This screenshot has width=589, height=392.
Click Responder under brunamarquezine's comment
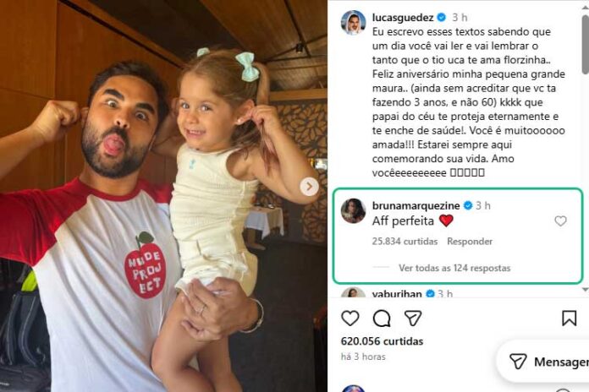[470, 242]
